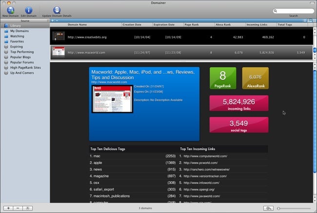Click the creativebits.org row thumbnail
317x213 pixels.
[59, 36]
